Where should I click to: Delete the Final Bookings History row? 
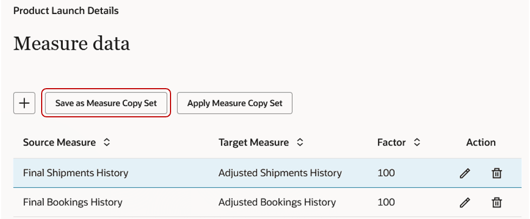496,203
